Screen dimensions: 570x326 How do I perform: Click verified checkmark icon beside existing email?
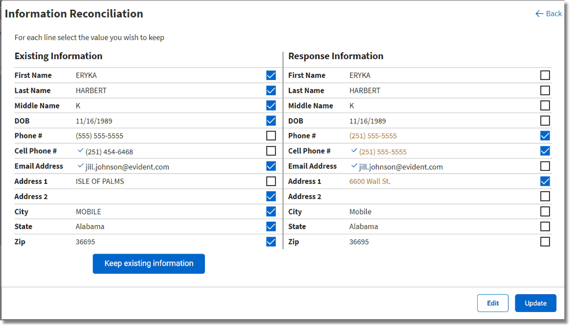tap(80, 166)
